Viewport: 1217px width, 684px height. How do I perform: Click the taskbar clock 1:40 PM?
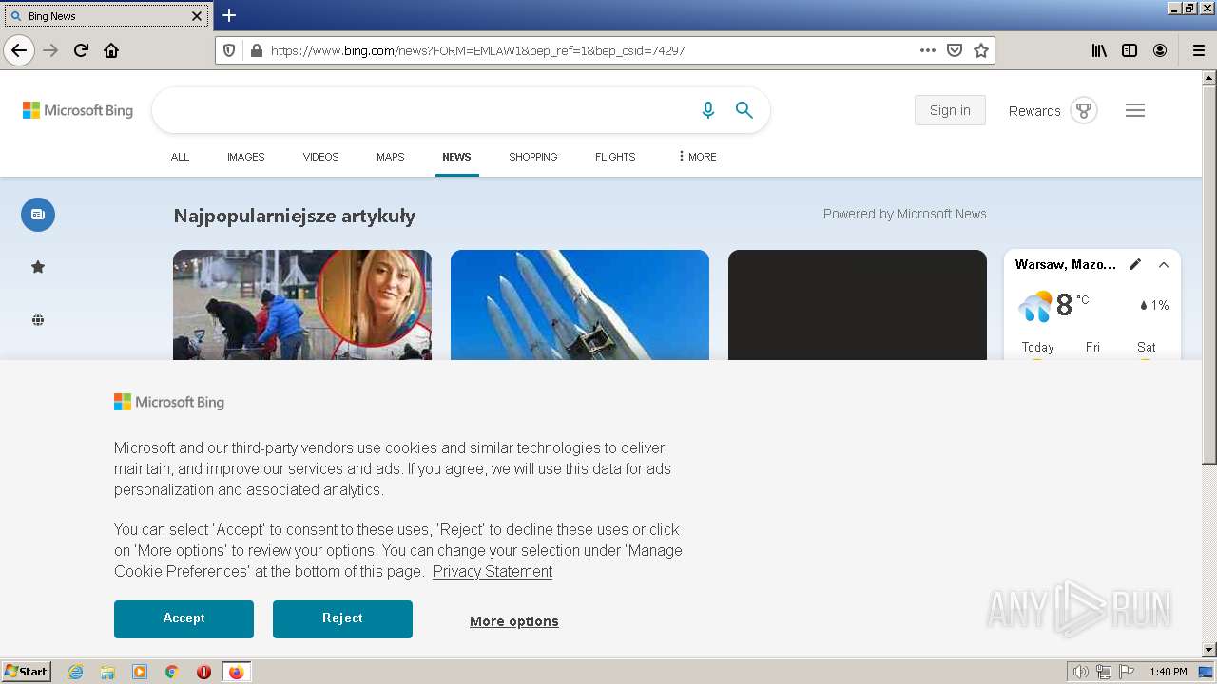point(1169,672)
